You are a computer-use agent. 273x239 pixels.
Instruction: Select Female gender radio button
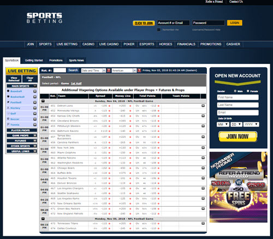pyautogui.click(x=248, y=91)
